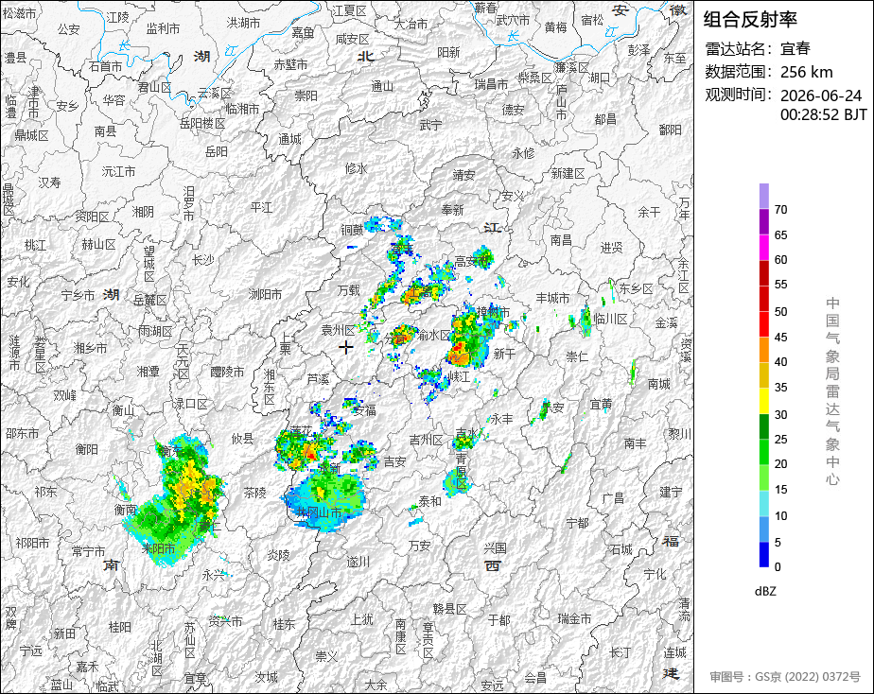This screenshot has width=874, height=694.
Task: Select the 攸县 map label
Action: click(x=242, y=439)
